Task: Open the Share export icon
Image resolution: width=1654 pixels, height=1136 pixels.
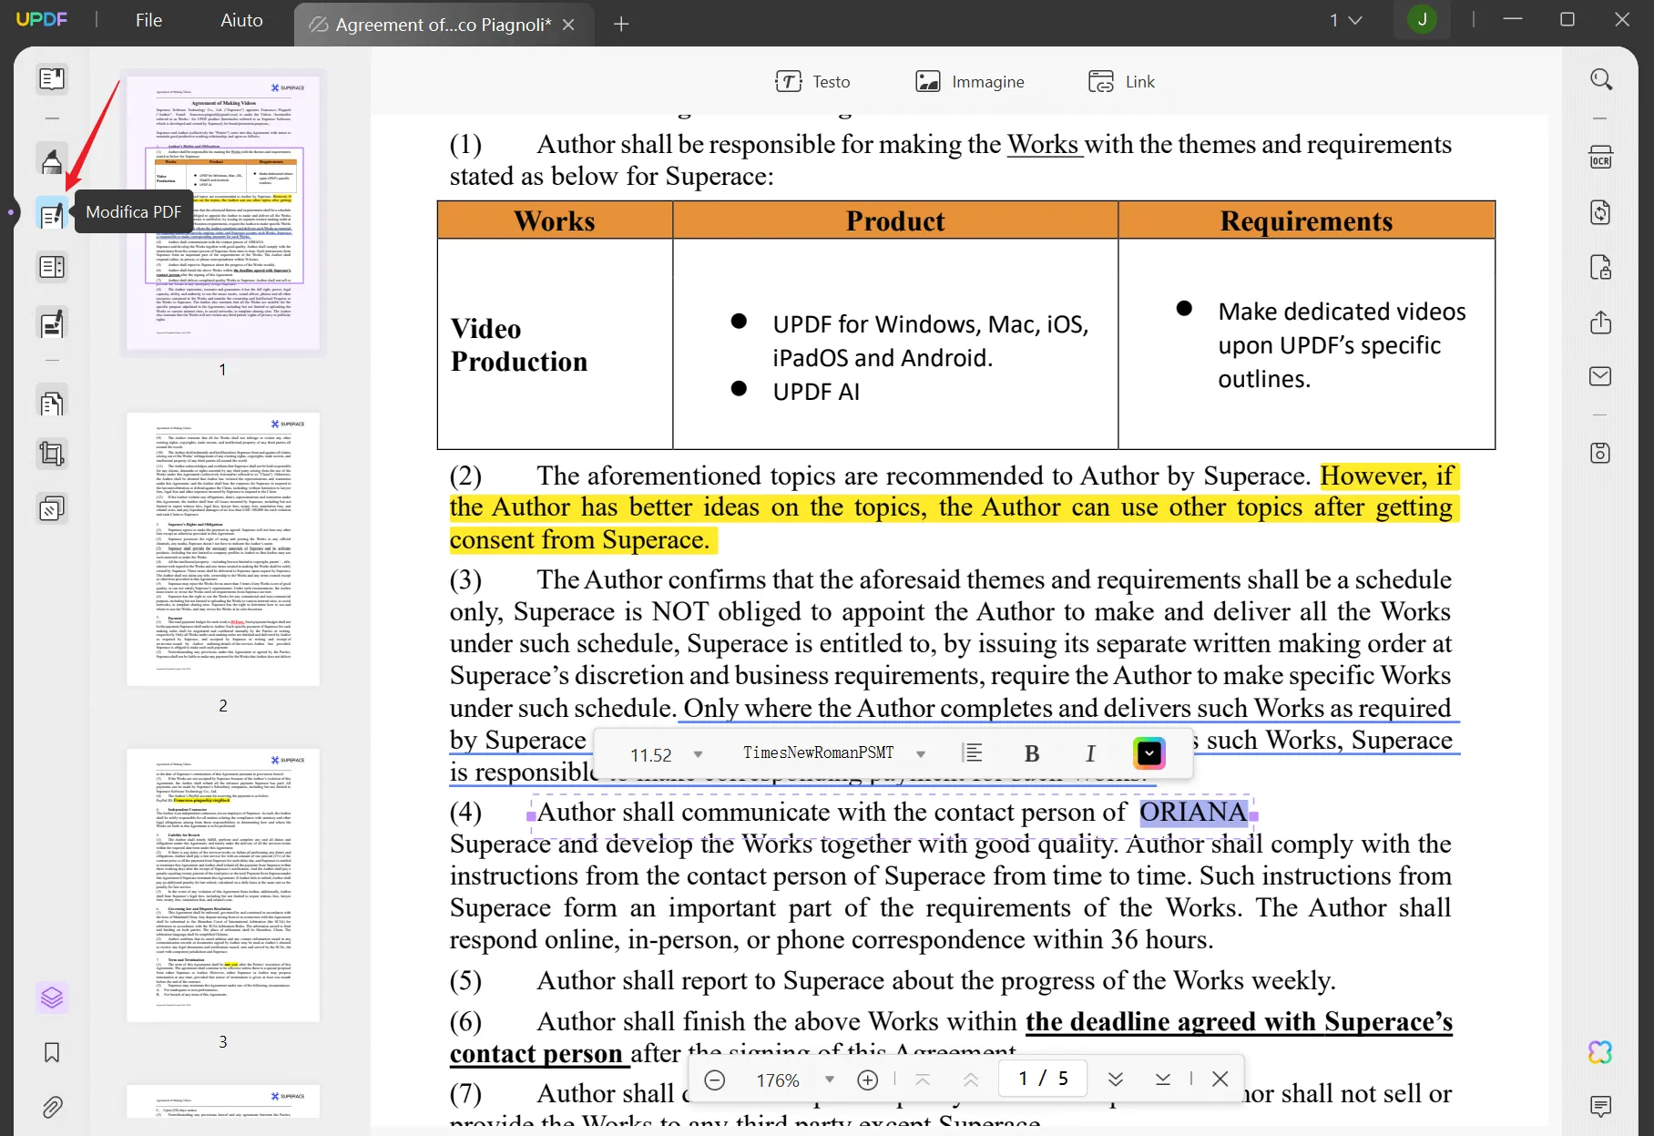Action: (1601, 322)
